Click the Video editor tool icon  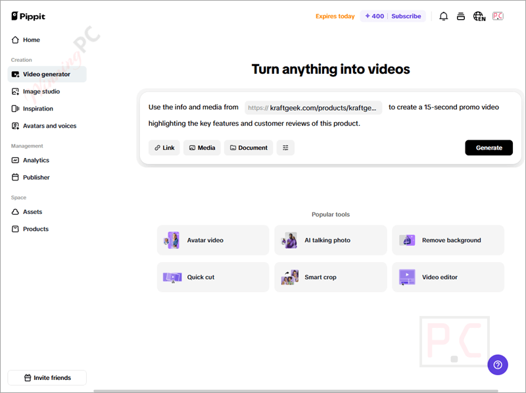click(407, 277)
